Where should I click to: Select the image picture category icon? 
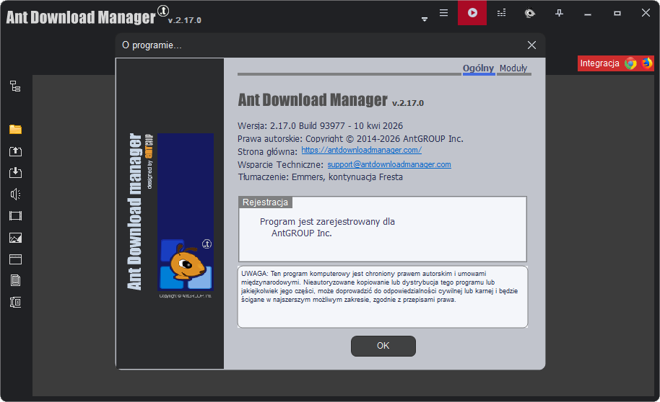click(x=15, y=238)
